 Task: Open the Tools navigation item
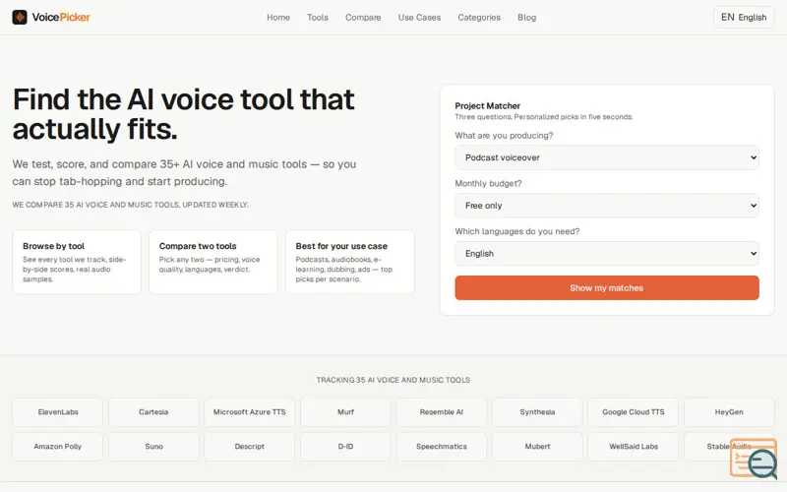pyautogui.click(x=318, y=17)
